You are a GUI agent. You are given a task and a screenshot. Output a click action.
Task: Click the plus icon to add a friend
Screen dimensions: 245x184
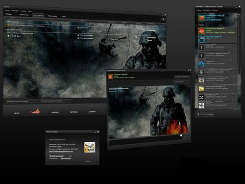click(198, 114)
